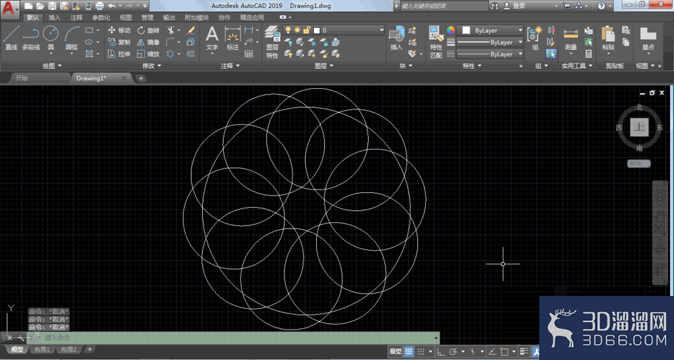Open the Insert (插入) ribbon tab
The height and width of the screenshot is (360, 674).
(x=55, y=18)
